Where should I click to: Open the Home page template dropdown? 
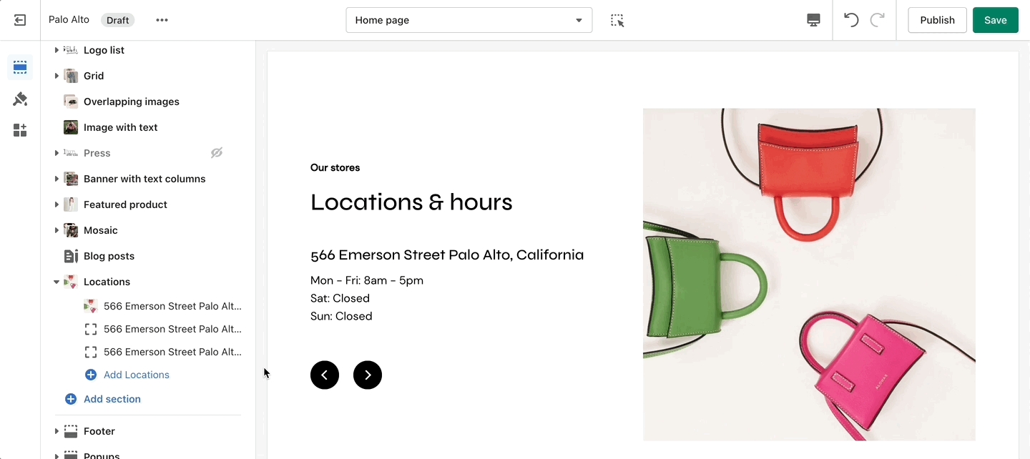pos(469,20)
